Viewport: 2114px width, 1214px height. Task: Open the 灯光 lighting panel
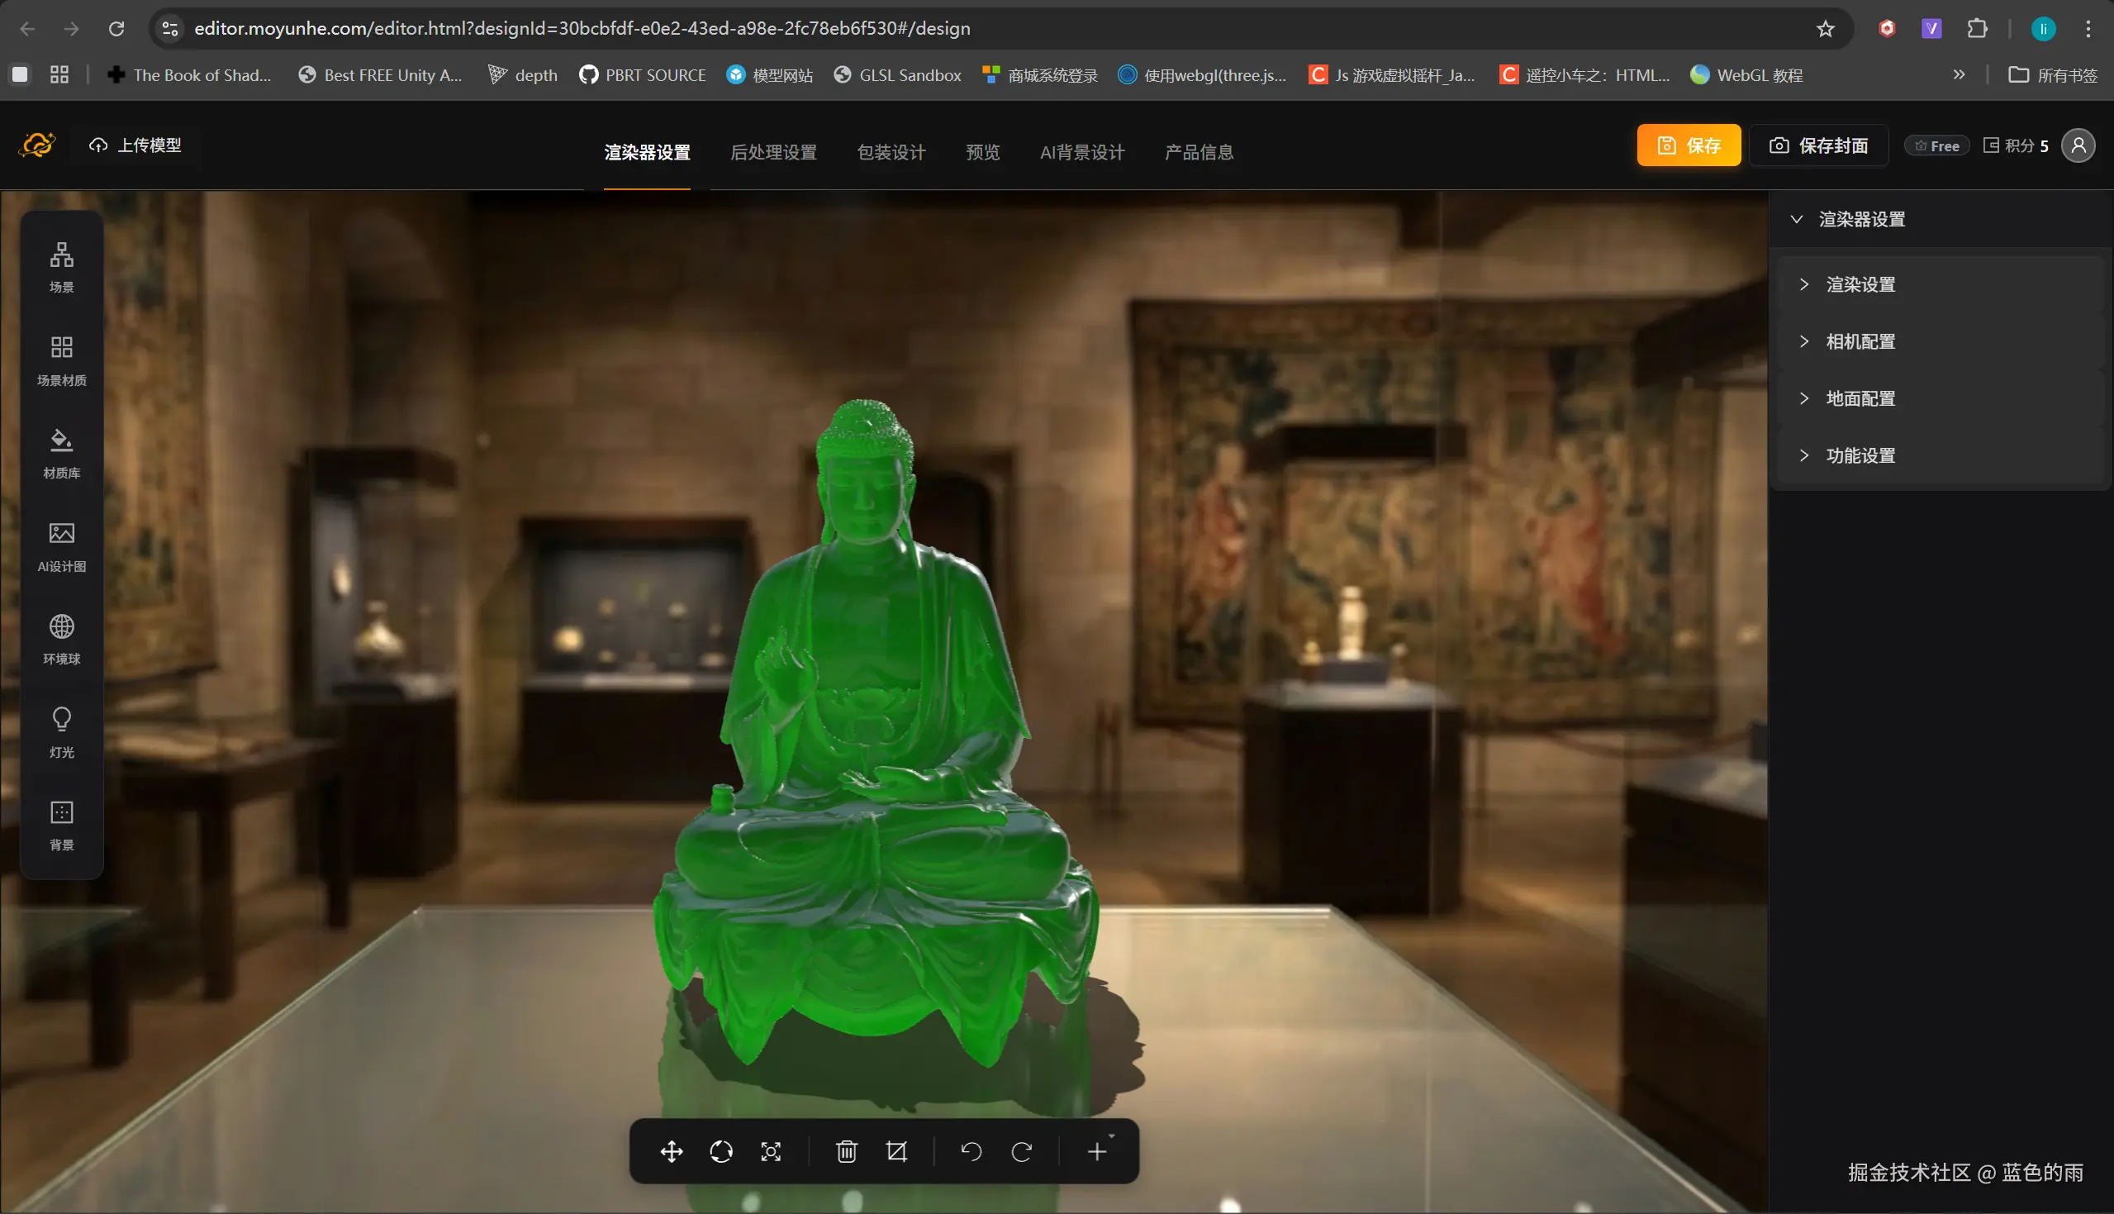(62, 731)
